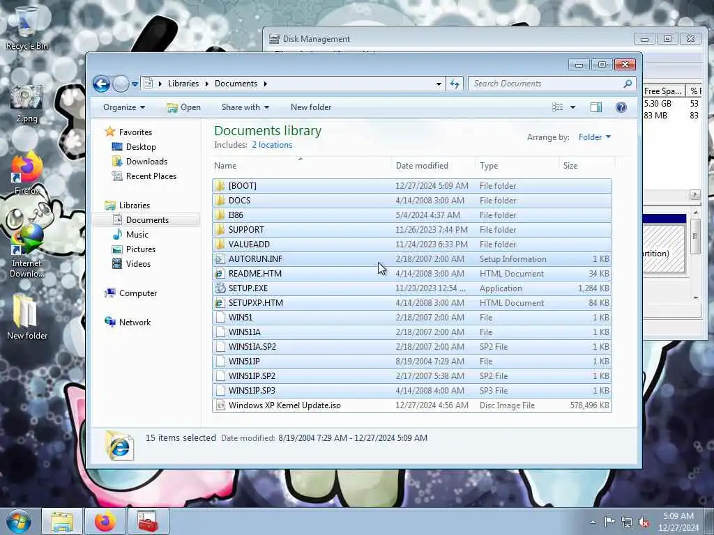The image size is (714, 535).
Task: Open the address bar history dropdown
Action: tap(439, 84)
